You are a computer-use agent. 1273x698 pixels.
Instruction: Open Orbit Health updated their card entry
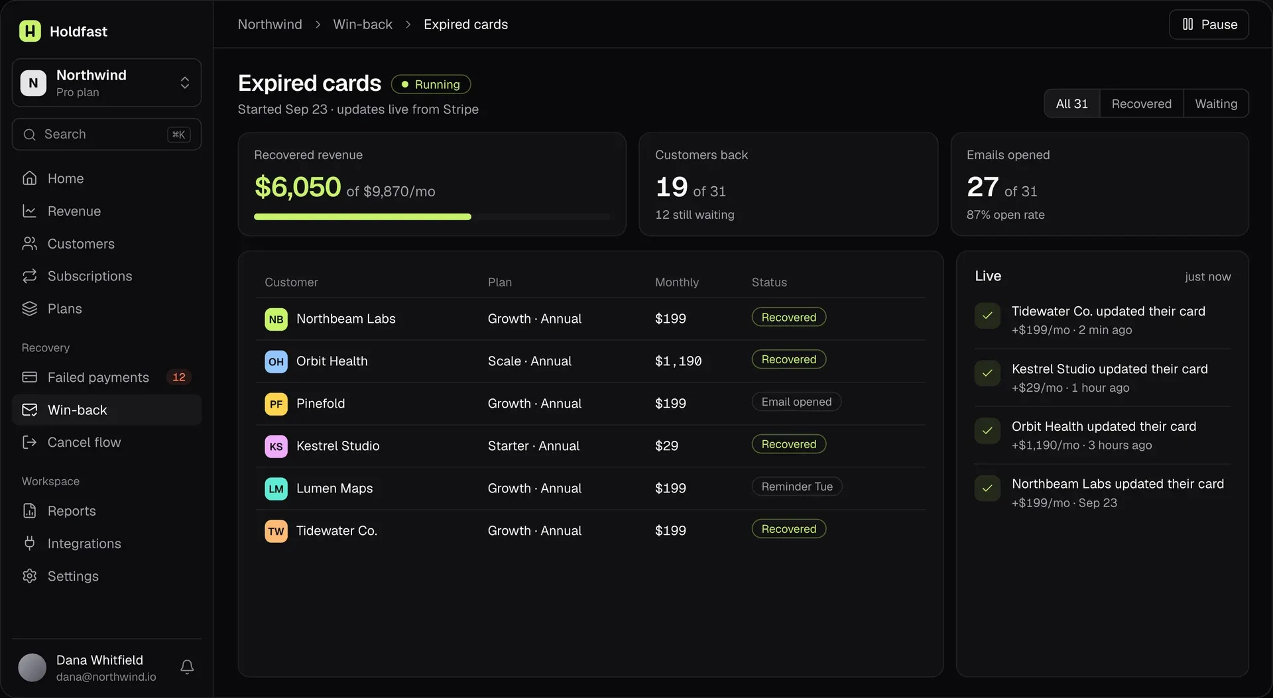point(1103,436)
